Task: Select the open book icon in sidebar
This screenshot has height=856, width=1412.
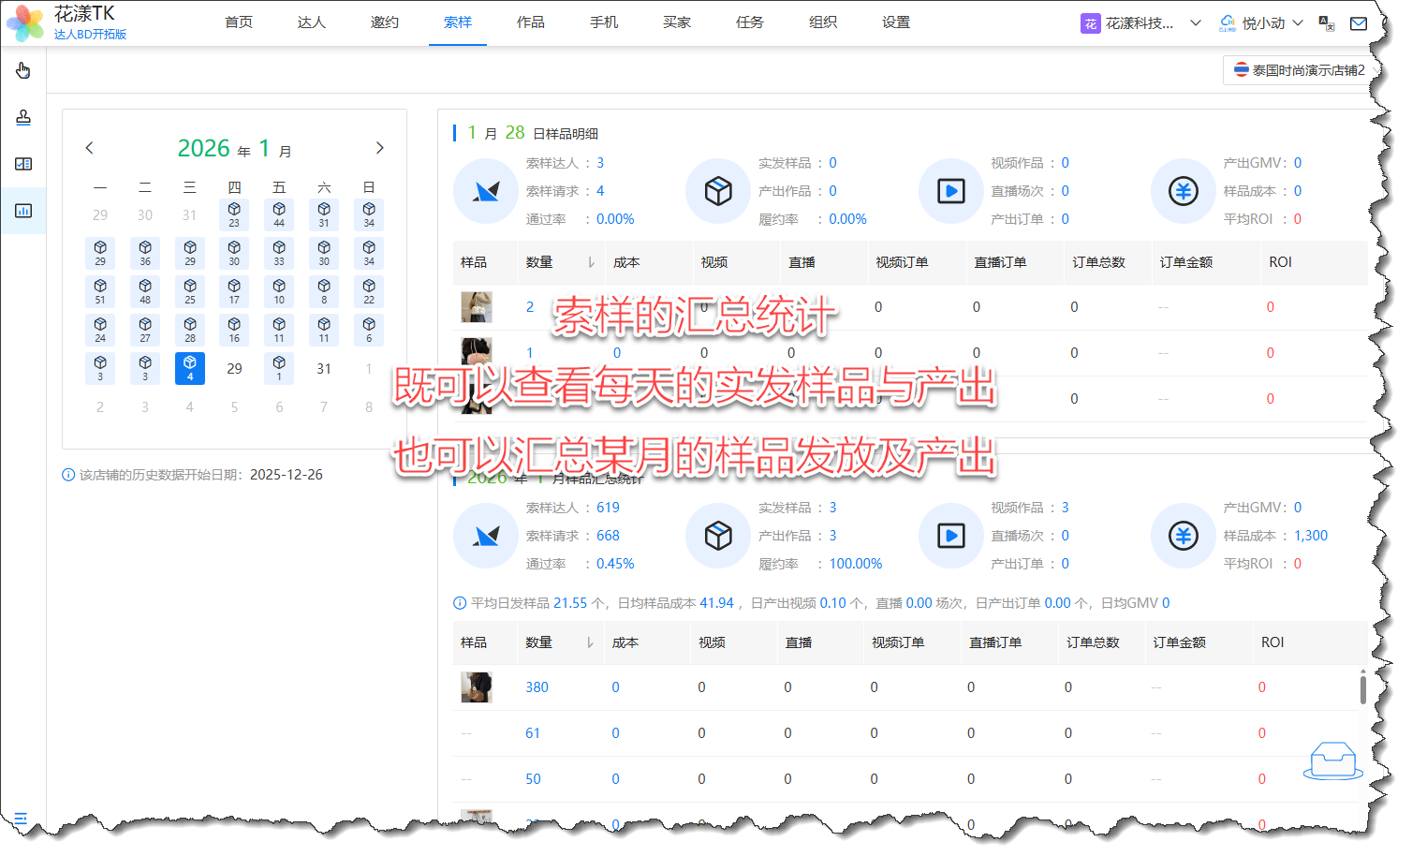Action: 23,164
